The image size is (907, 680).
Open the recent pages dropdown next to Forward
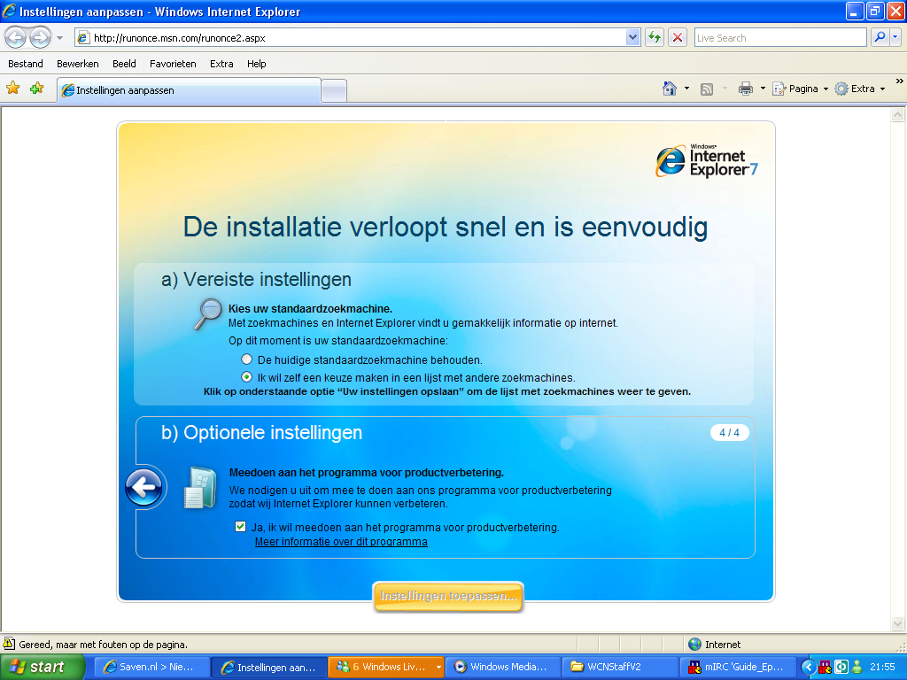(x=59, y=38)
